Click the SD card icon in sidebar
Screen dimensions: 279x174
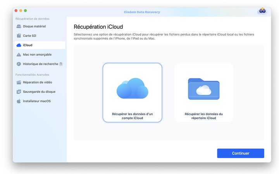(x=19, y=36)
